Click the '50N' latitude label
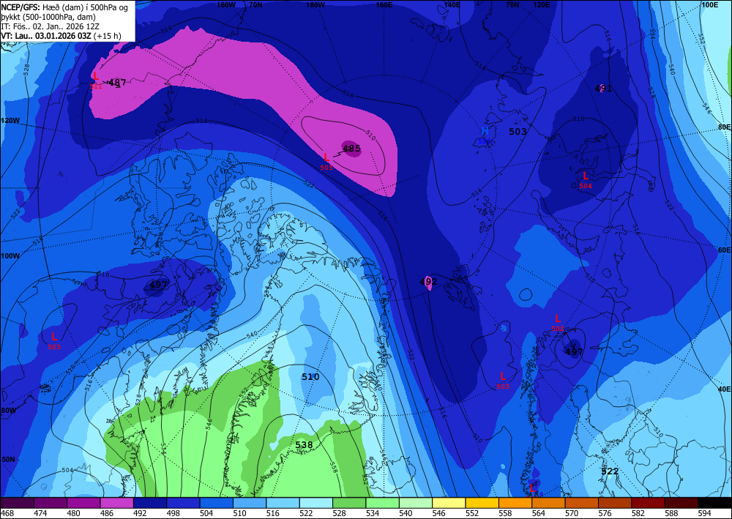Screen dimensions: 732x519 point(7,459)
